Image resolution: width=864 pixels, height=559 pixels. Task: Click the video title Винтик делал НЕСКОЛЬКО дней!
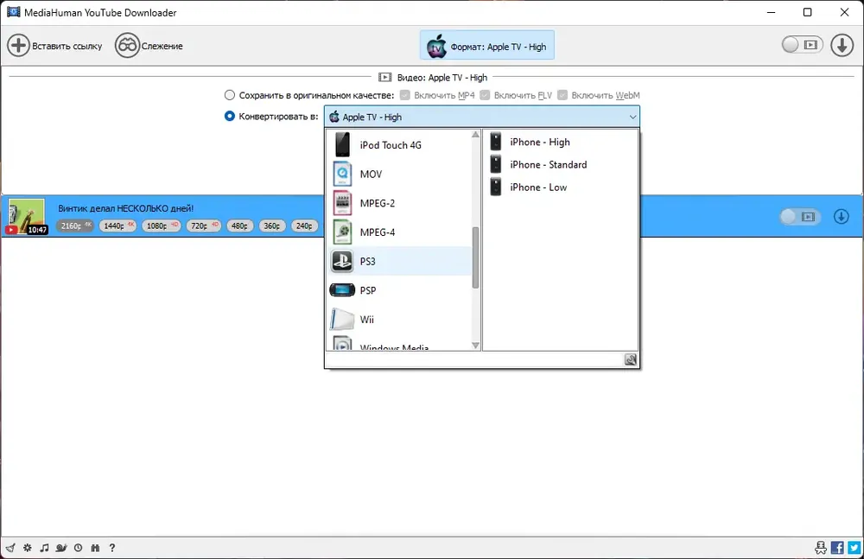click(125, 208)
